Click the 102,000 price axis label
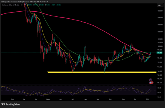 (x=160, y=31)
